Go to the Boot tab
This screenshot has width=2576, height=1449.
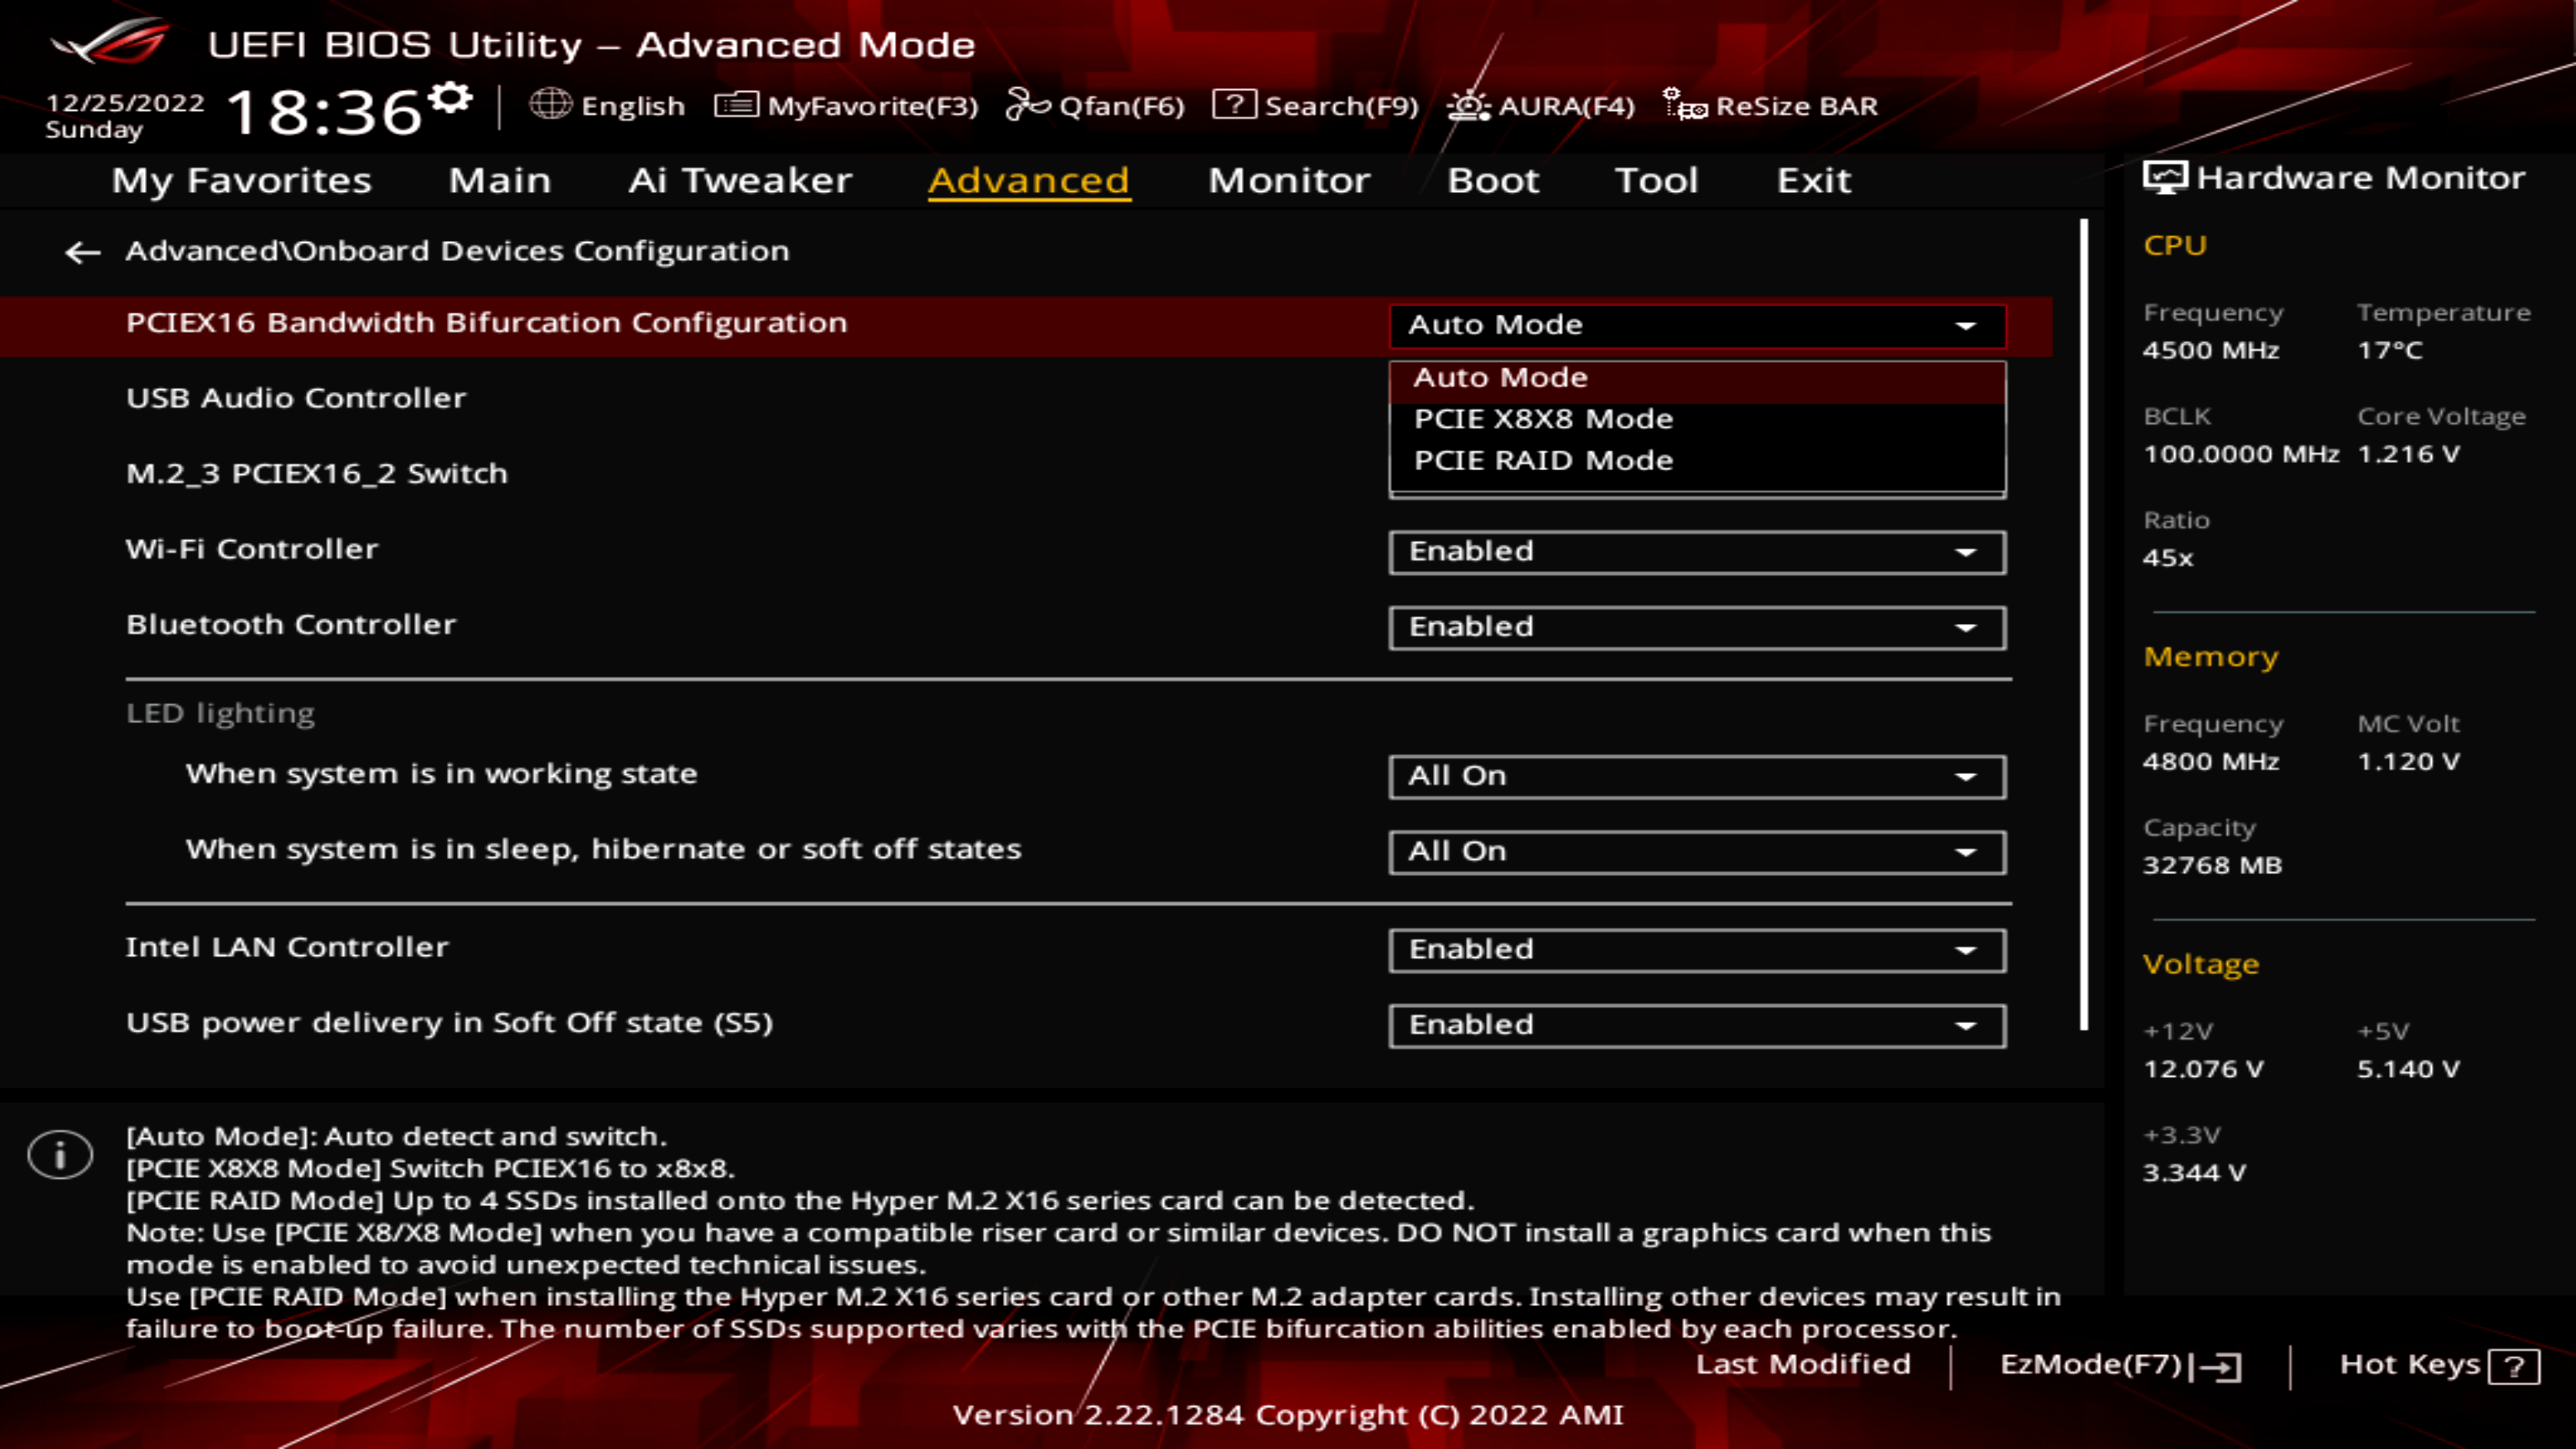pos(1492,181)
